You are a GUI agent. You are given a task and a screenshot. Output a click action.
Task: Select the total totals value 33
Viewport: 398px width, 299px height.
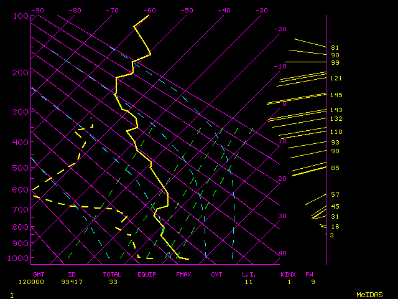tap(113, 282)
